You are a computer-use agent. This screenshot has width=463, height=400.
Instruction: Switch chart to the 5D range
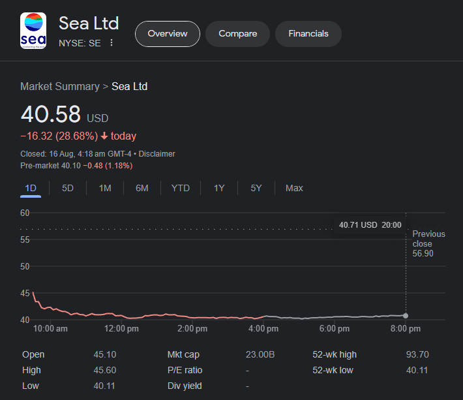coord(68,188)
